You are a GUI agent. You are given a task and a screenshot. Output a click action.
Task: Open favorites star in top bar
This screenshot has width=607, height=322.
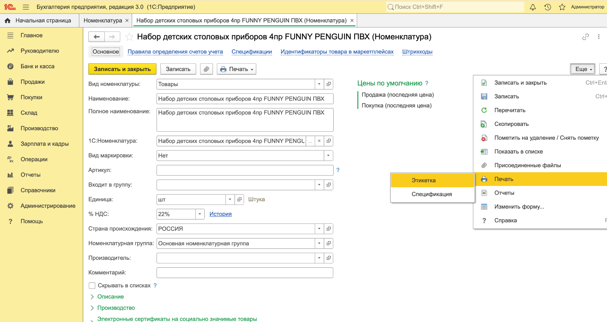click(x=562, y=7)
